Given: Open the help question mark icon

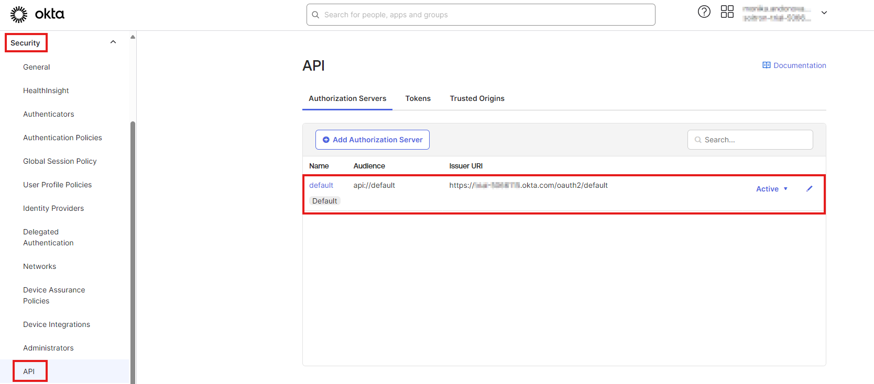Looking at the screenshot, I should (704, 12).
